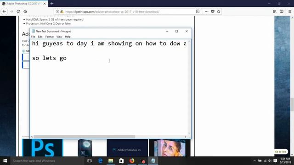Switch to Notepad on taskbar
Viewport: 294px width, 165px height.
click(x=153, y=161)
